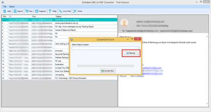Image resolution: width=211 pixels, height=112 pixels.
Task: Select row 'qwqwqwq'
Action: (35, 51)
